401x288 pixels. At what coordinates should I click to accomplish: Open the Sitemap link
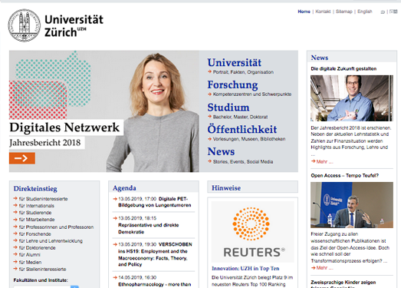coord(344,12)
